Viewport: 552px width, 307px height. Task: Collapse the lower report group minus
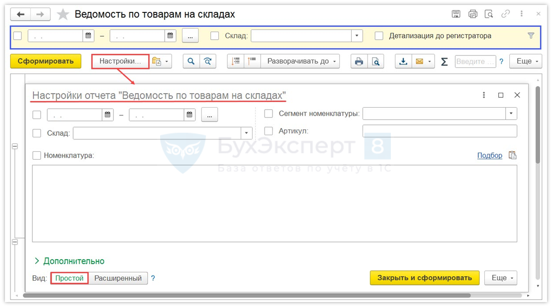(15, 242)
